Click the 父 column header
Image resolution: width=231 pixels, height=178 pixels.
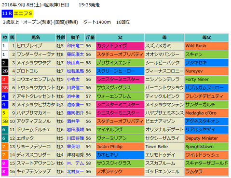(x=120, y=38)
